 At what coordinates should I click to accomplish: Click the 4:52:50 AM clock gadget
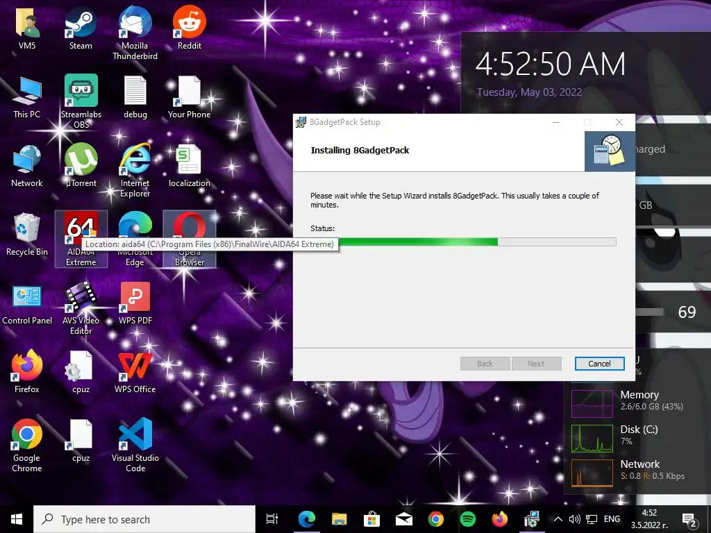(x=551, y=64)
